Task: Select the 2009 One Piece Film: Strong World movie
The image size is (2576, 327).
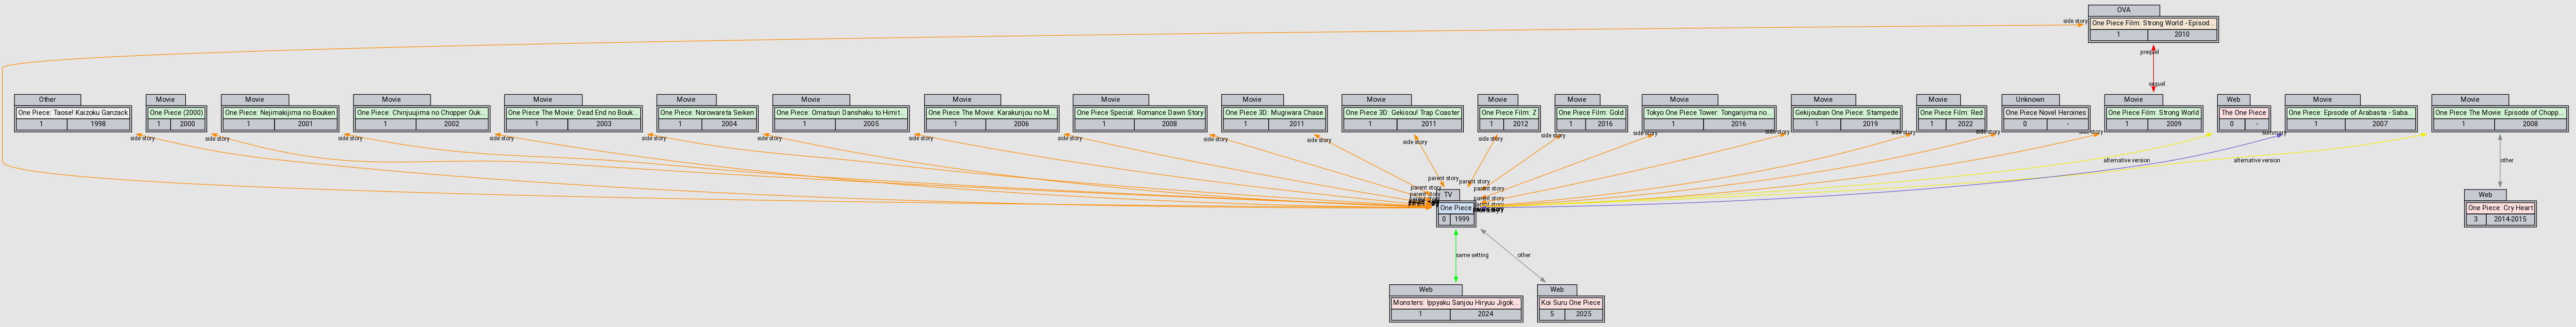Action: [x=2153, y=113]
